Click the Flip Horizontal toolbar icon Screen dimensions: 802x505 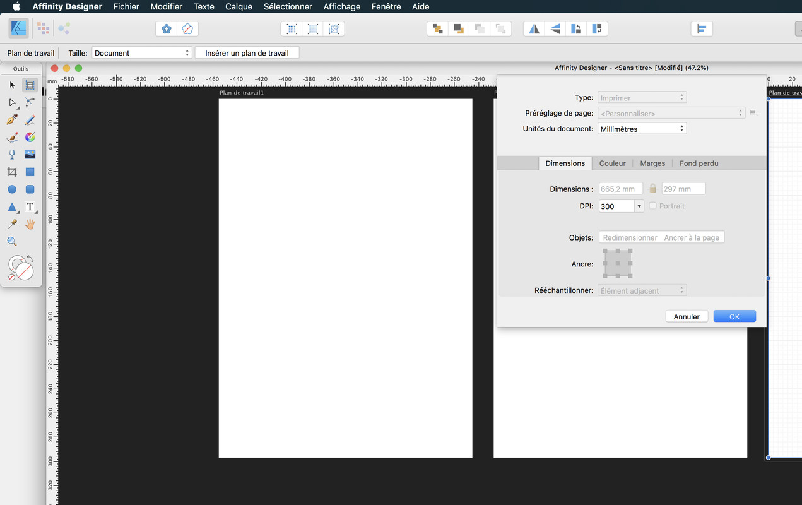click(534, 28)
